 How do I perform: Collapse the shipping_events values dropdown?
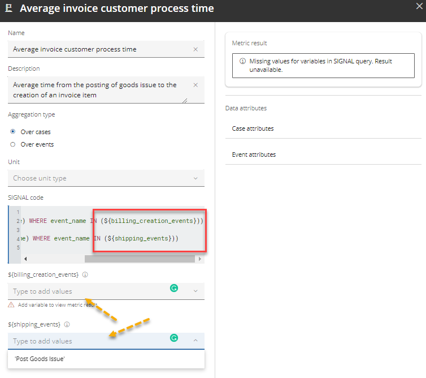(x=195, y=341)
